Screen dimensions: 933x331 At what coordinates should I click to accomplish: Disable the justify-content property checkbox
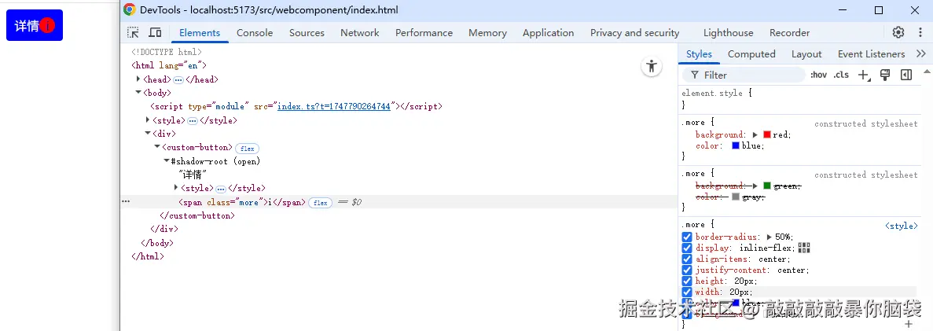(687, 270)
